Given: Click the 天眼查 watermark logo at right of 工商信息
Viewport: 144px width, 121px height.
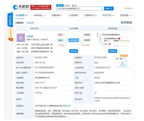Looking at the screenshot, I should (x=126, y=23).
